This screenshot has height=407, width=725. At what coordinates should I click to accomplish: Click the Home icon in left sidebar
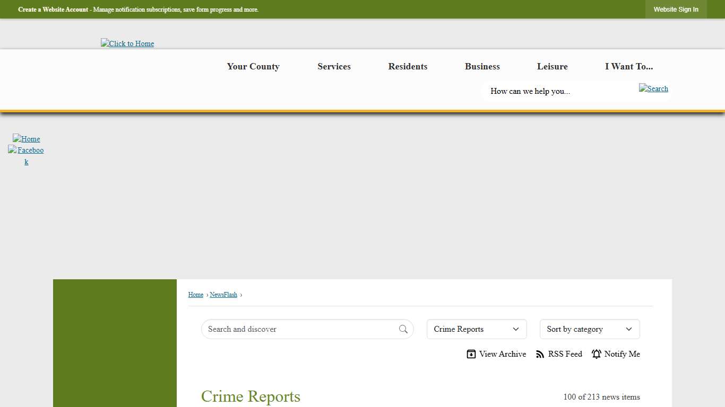click(27, 139)
